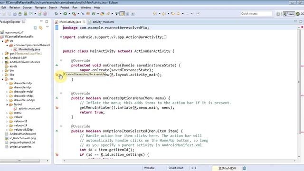Collapse the onCreate method fold marker
Image resolution: width=304 pixels, height=171 pixels.
pos(61,60)
